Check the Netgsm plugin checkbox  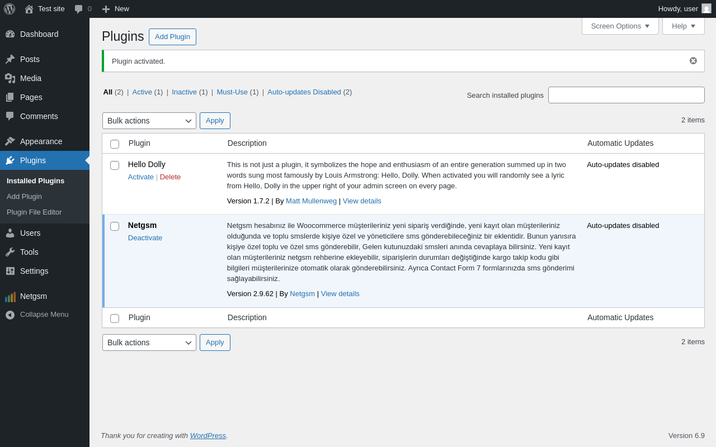pos(115,226)
